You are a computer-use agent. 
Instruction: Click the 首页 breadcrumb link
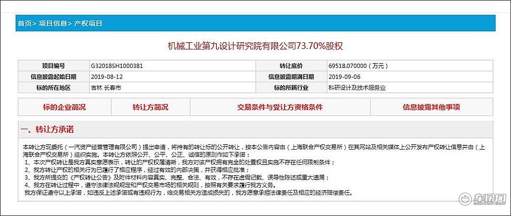(x=25, y=23)
